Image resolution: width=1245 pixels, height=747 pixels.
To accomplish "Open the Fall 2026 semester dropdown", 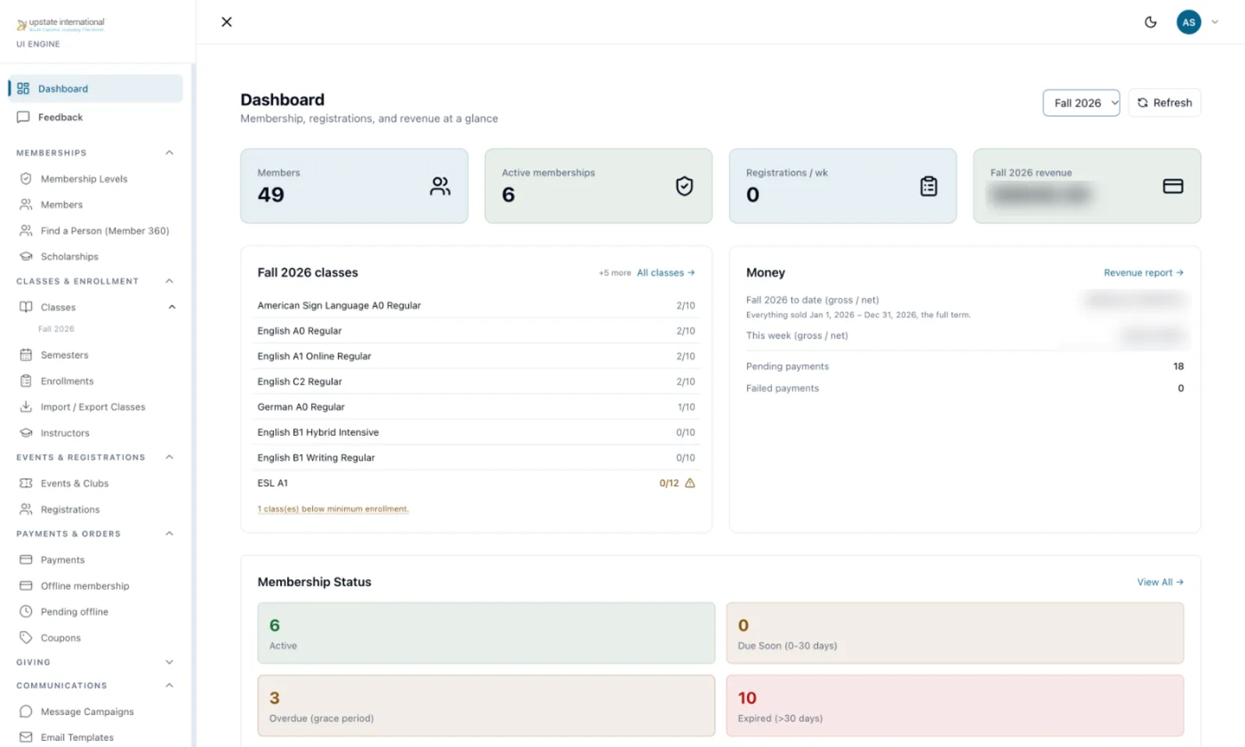I will tap(1081, 103).
